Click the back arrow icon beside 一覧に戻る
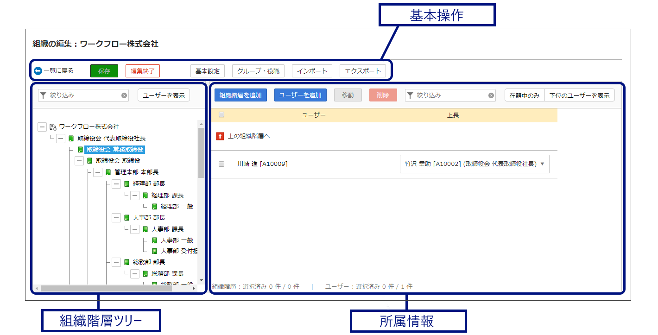 point(38,71)
